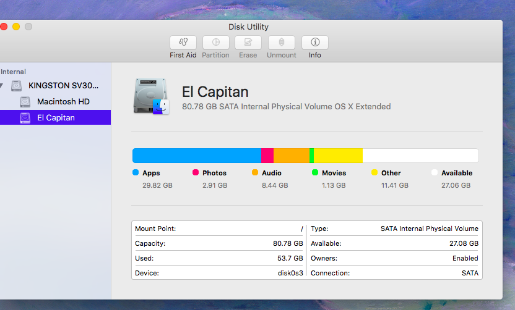Image resolution: width=515 pixels, height=310 pixels.
Task: Click the blue Apps legend dot
Action: click(x=136, y=172)
